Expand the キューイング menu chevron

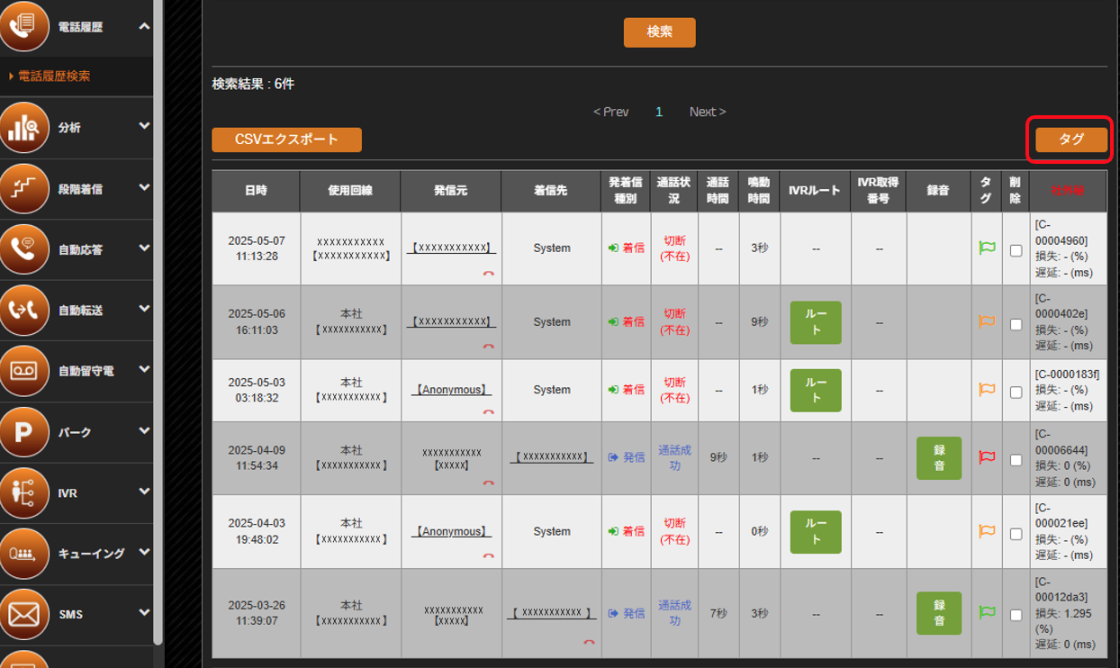point(144,553)
